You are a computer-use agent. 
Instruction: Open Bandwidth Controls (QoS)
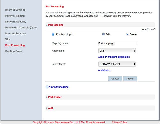click(x=21, y=28)
